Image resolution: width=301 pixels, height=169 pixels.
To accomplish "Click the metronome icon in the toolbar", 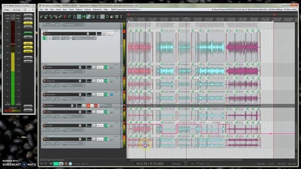I will pyautogui.click(x=74, y=17).
